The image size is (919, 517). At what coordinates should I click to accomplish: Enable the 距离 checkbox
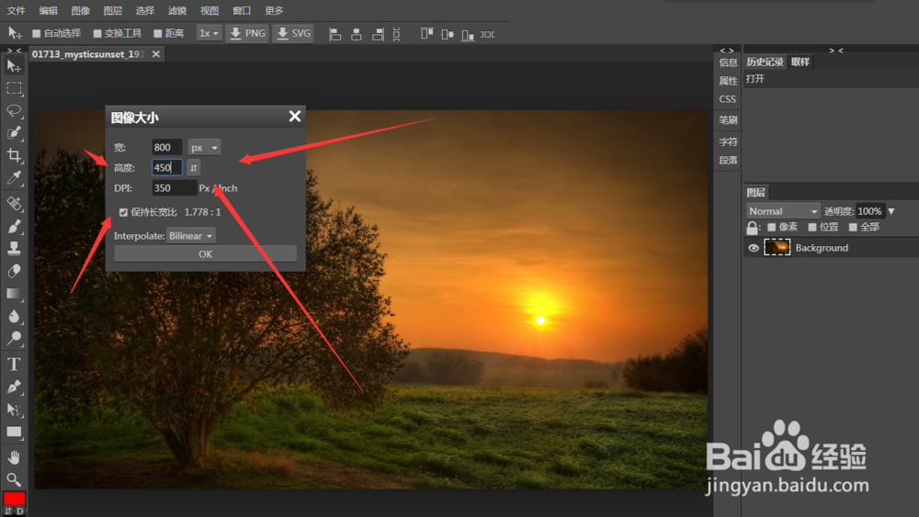pyautogui.click(x=158, y=33)
